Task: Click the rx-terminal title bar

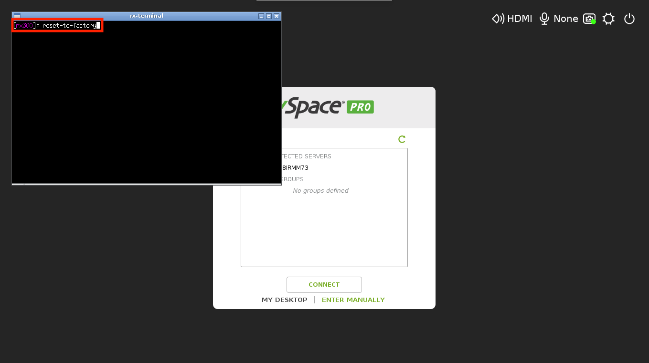Action: (147, 16)
